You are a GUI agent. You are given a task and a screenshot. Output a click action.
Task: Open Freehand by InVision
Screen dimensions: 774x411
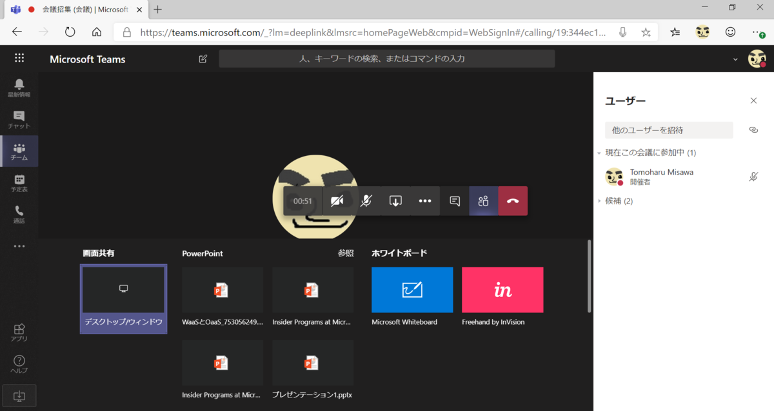(x=502, y=297)
